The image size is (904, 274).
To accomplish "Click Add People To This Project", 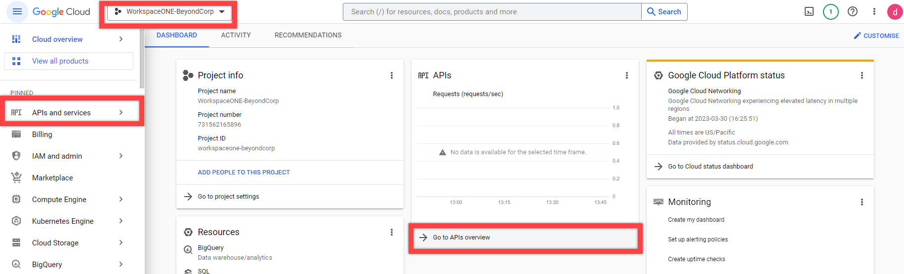I will pos(244,172).
